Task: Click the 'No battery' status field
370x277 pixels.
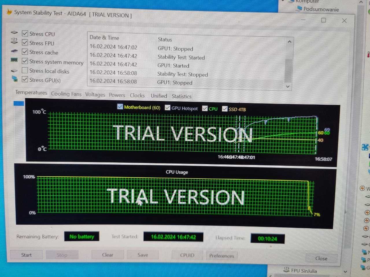Action: [x=82, y=237]
